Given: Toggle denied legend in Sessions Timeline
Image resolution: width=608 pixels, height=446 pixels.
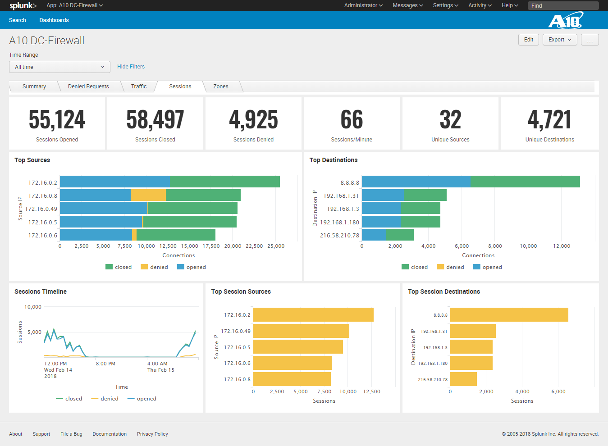Looking at the screenshot, I should point(105,399).
